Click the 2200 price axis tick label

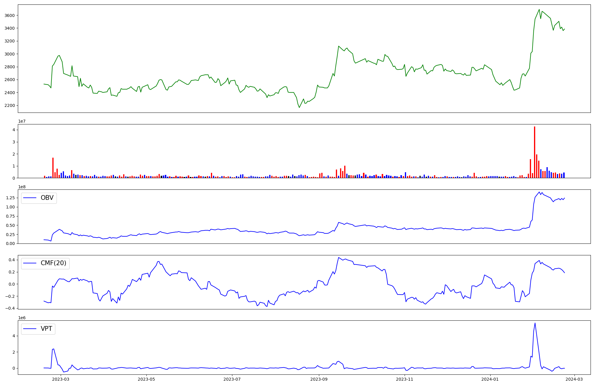(10, 105)
